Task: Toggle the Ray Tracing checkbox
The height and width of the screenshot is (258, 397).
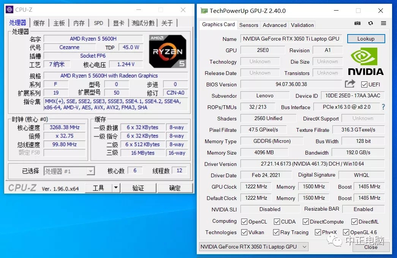Action: click(276, 232)
